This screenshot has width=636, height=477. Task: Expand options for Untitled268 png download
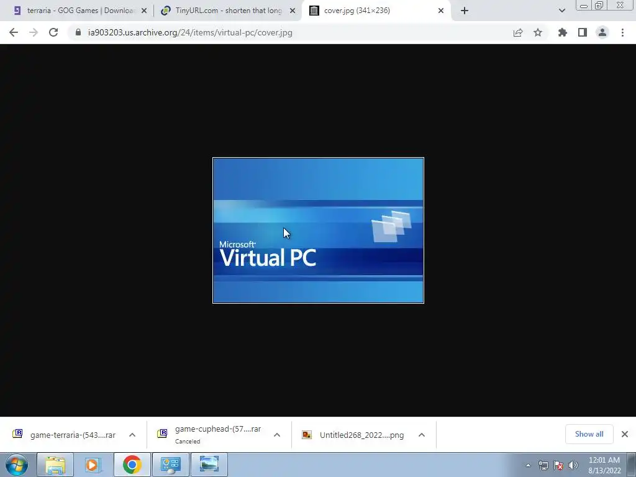coord(422,435)
